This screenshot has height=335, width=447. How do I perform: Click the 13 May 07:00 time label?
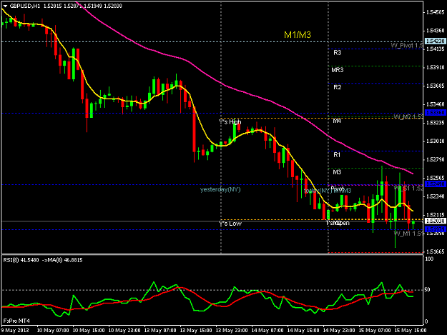pyautogui.click(x=160, y=331)
